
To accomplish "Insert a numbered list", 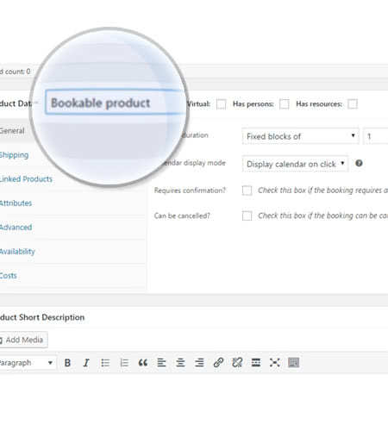I will [x=124, y=363].
